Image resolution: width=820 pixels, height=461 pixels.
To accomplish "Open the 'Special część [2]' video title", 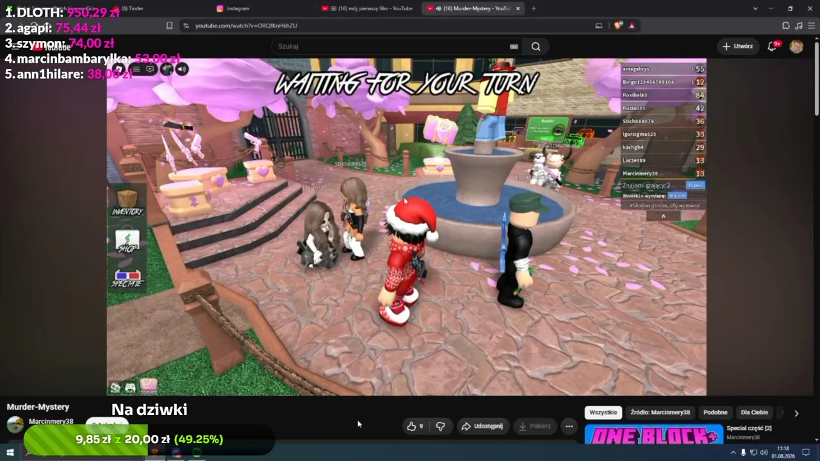I will 749,428.
